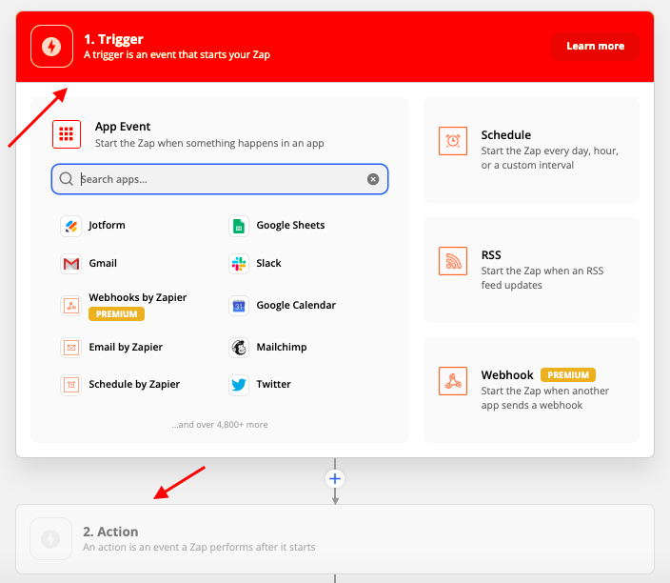Click the search magnifier icon
Viewport: 670px width, 583px height.
(67, 179)
